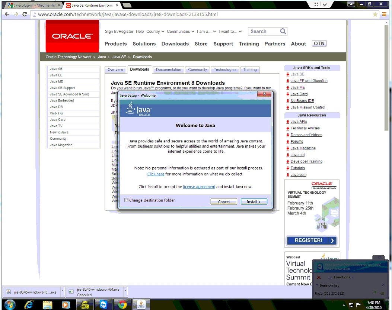Click Java SE breadcrumb
Viewport: 392px width, 310px height.
119,57
